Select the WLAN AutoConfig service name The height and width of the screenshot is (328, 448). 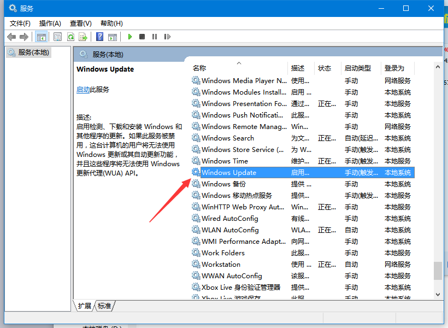[231, 230]
